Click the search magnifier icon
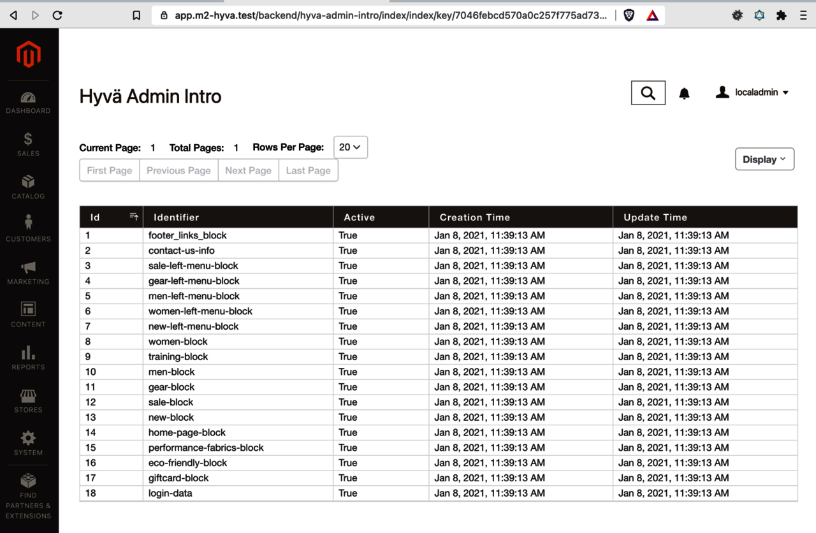Image resolution: width=816 pixels, height=533 pixels. pos(648,93)
